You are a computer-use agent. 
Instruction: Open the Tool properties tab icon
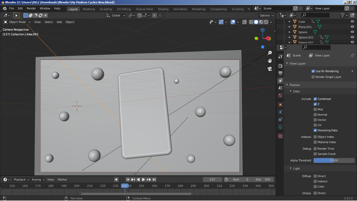(280, 57)
